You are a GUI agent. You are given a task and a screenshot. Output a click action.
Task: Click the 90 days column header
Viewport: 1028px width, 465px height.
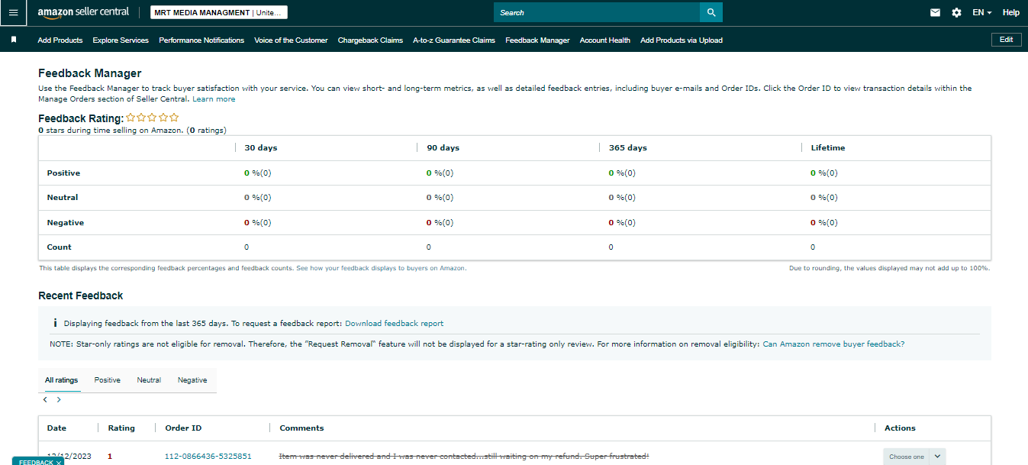tap(443, 148)
